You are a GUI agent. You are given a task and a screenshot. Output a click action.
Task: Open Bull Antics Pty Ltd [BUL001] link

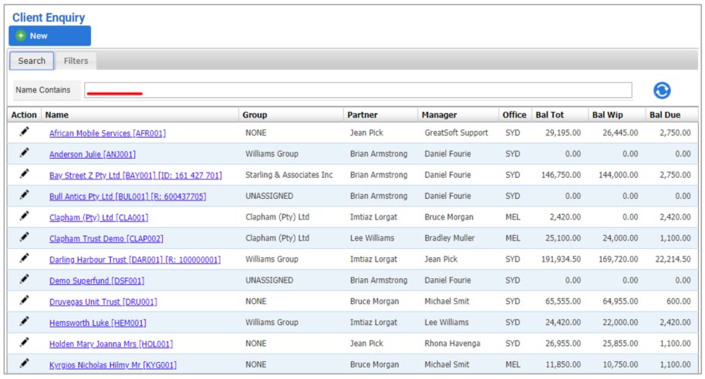128,196
